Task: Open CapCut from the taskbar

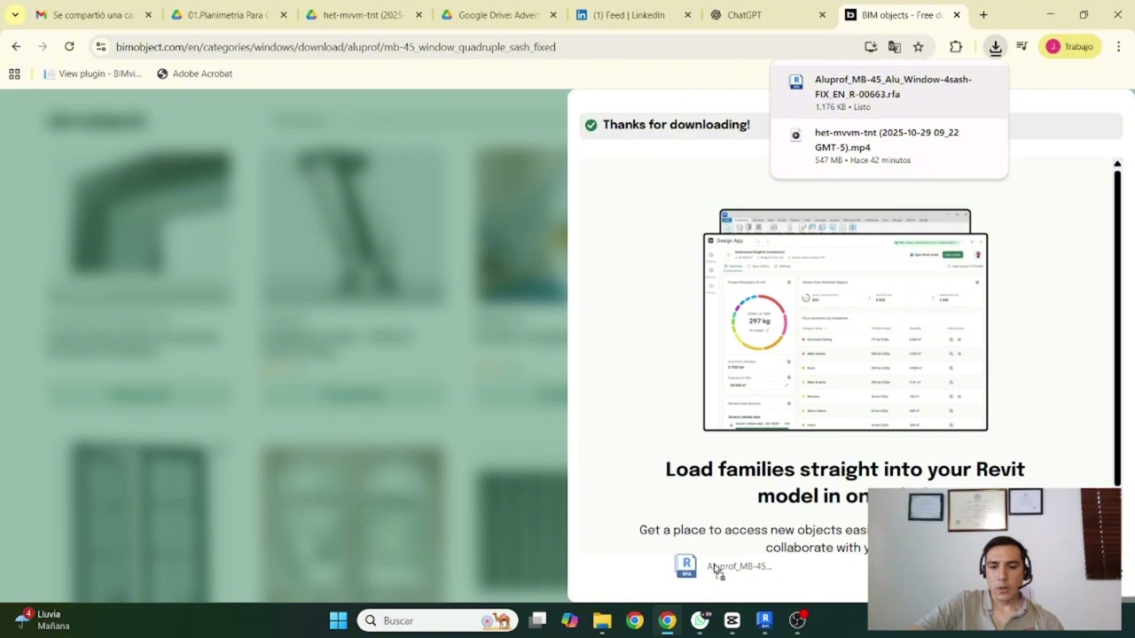Action: (732, 620)
